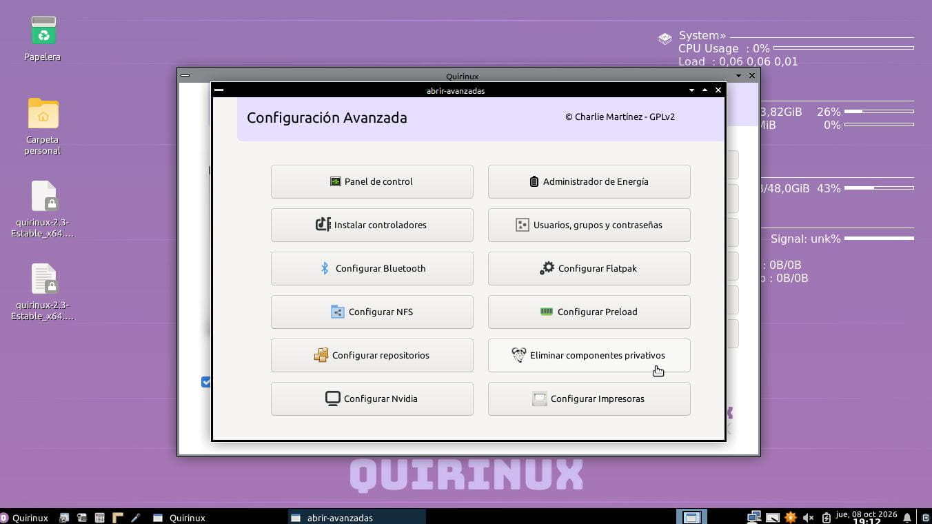Open Configurar Preload
This screenshot has height=524, width=932.
pyautogui.click(x=589, y=312)
